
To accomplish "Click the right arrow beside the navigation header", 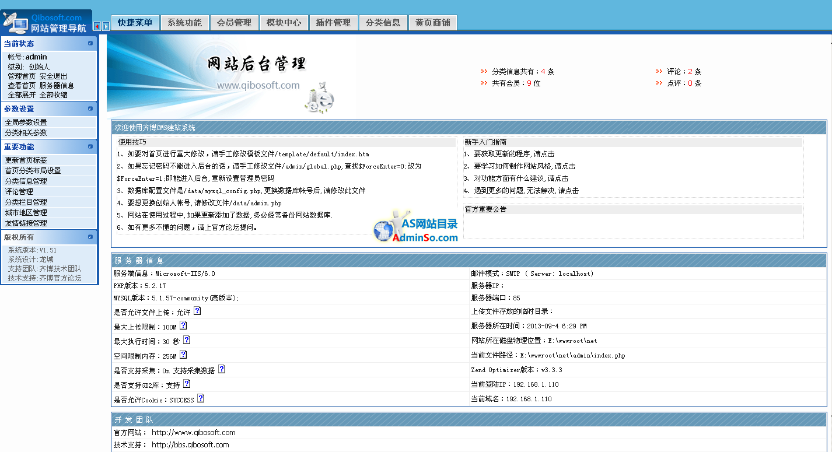I will 106,26.
